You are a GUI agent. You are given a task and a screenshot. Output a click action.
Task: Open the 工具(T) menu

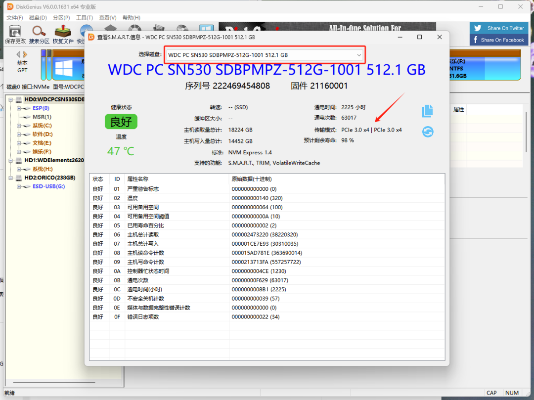pos(85,18)
